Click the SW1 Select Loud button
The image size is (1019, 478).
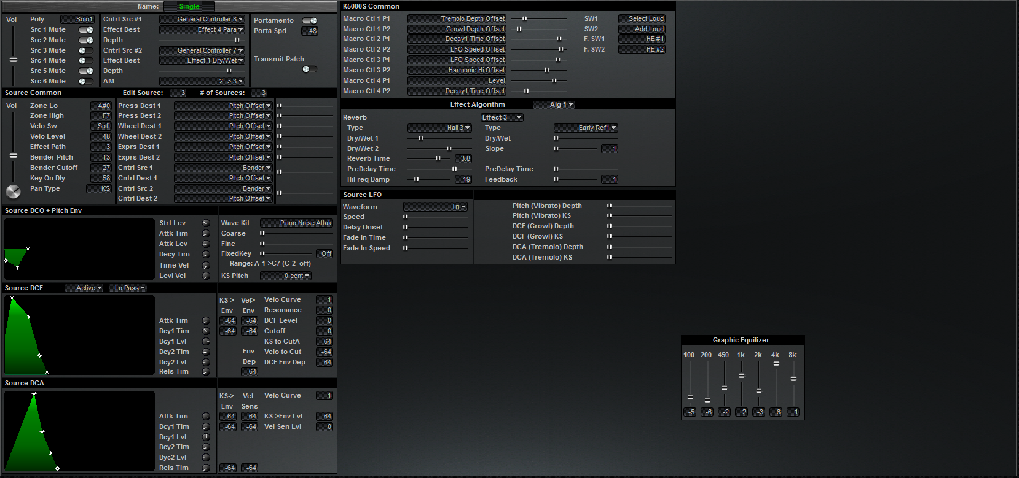[642, 19]
